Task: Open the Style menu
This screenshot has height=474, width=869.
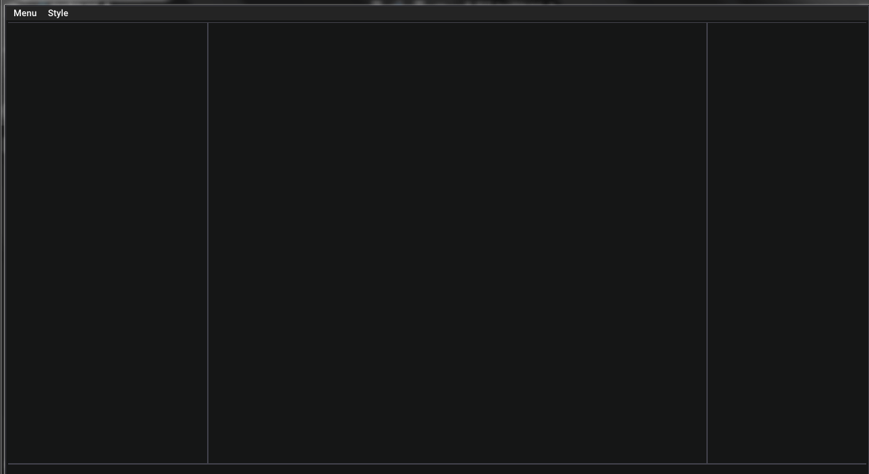Action: [x=58, y=13]
